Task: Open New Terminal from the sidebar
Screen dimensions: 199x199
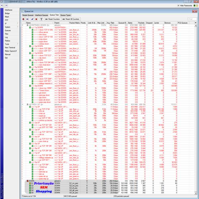Action: pos(10,47)
